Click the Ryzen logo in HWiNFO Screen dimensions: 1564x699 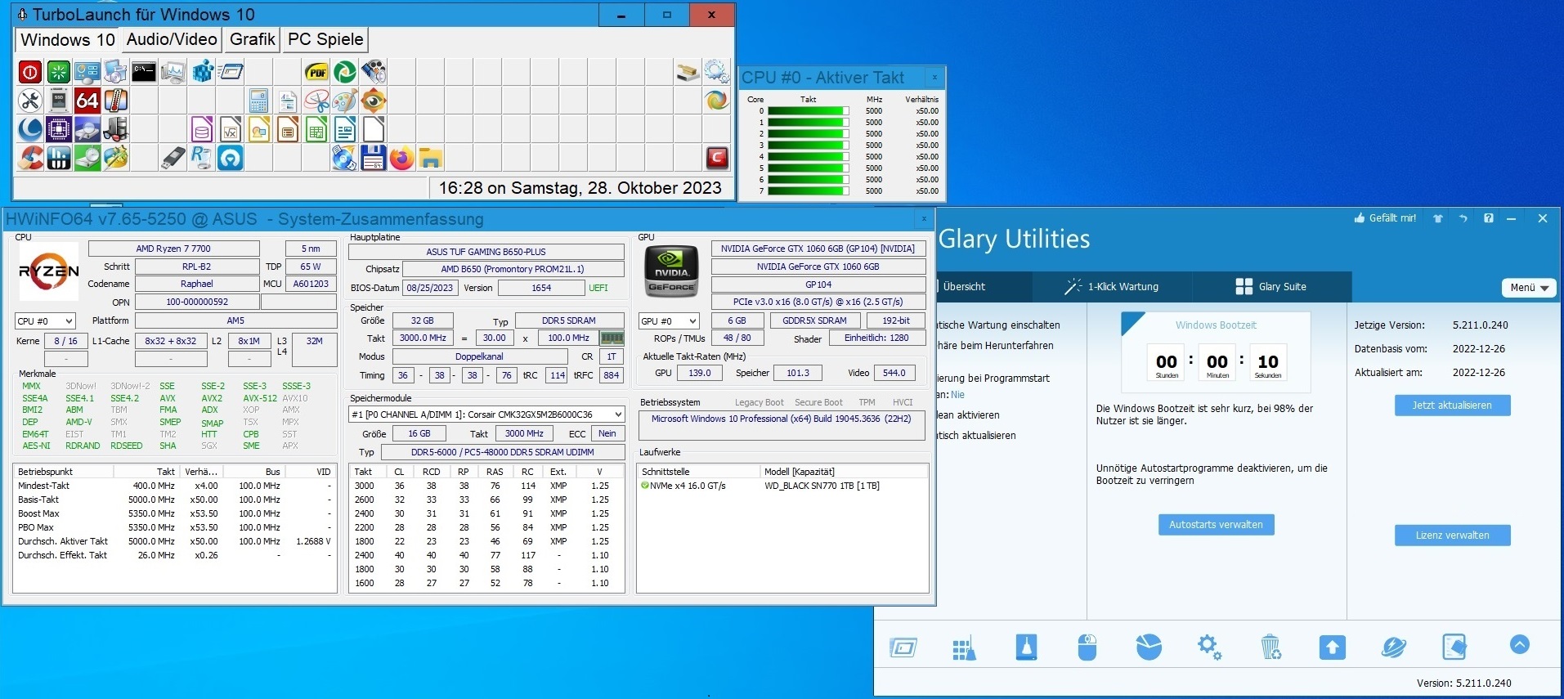pos(49,271)
